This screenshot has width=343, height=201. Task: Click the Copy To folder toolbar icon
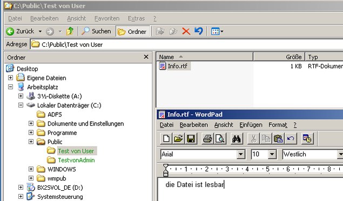pos(173,31)
